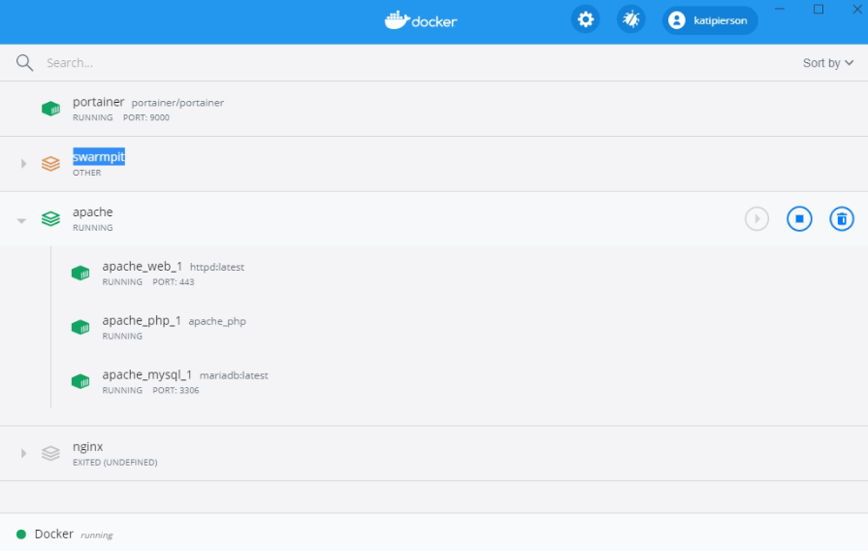Open Docker settings gear icon
This screenshot has height=551, width=868.
click(585, 19)
